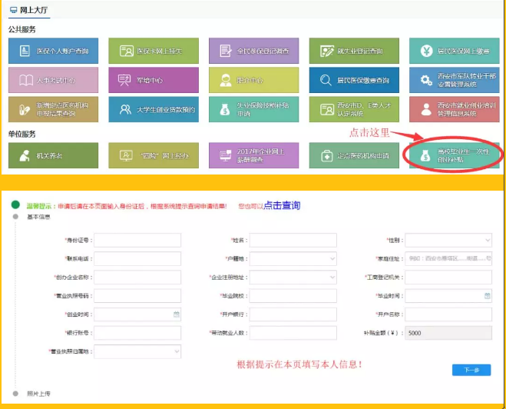Click the 补贴金额 field showing 5000

(x=448, y=333)
